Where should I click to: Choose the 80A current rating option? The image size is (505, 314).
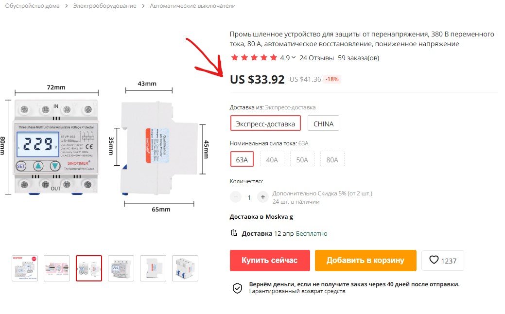click(x=332, y=159)
